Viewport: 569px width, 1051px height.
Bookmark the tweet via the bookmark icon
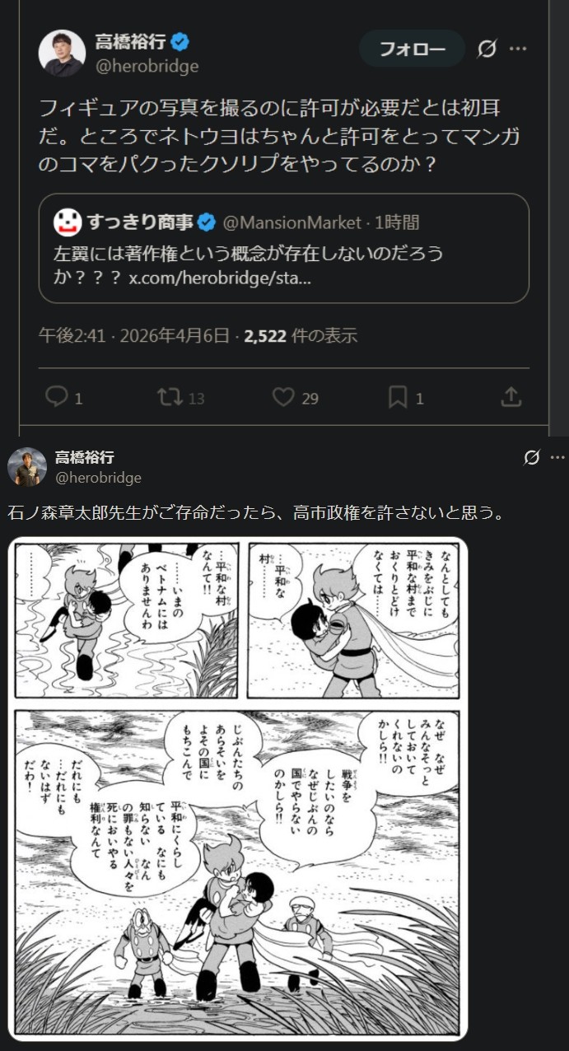click(x=398, y=398)
